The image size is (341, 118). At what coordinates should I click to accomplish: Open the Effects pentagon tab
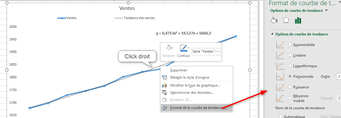286,21
